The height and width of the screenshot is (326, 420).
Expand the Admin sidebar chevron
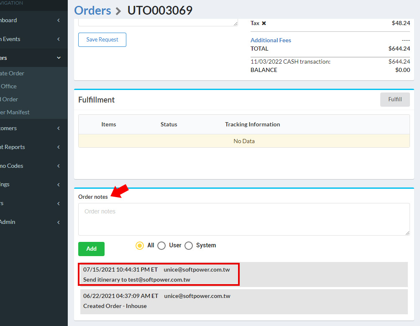(59, 222)
